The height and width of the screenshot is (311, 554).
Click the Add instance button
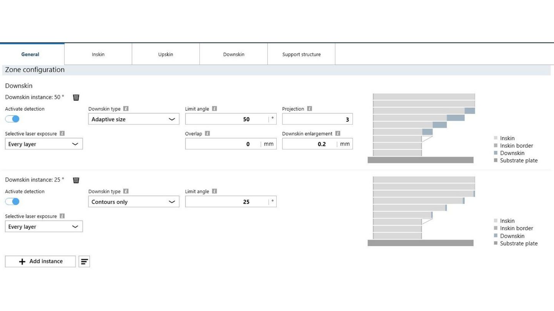point(40,261)
